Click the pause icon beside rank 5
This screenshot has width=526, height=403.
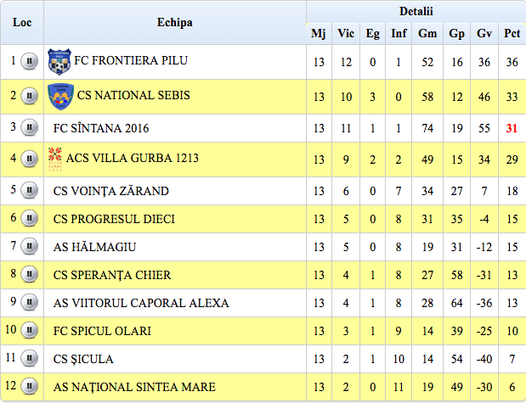[x=29, y=190]
